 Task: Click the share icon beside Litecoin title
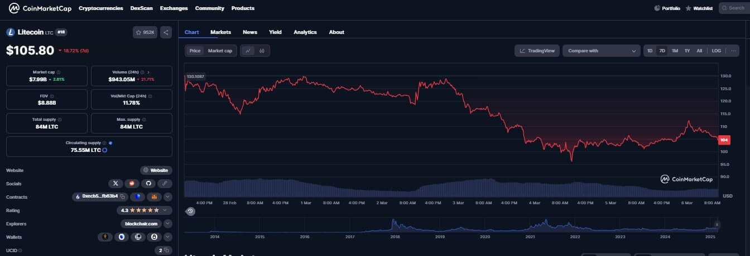pyautogui.click(x=166, y=32)
